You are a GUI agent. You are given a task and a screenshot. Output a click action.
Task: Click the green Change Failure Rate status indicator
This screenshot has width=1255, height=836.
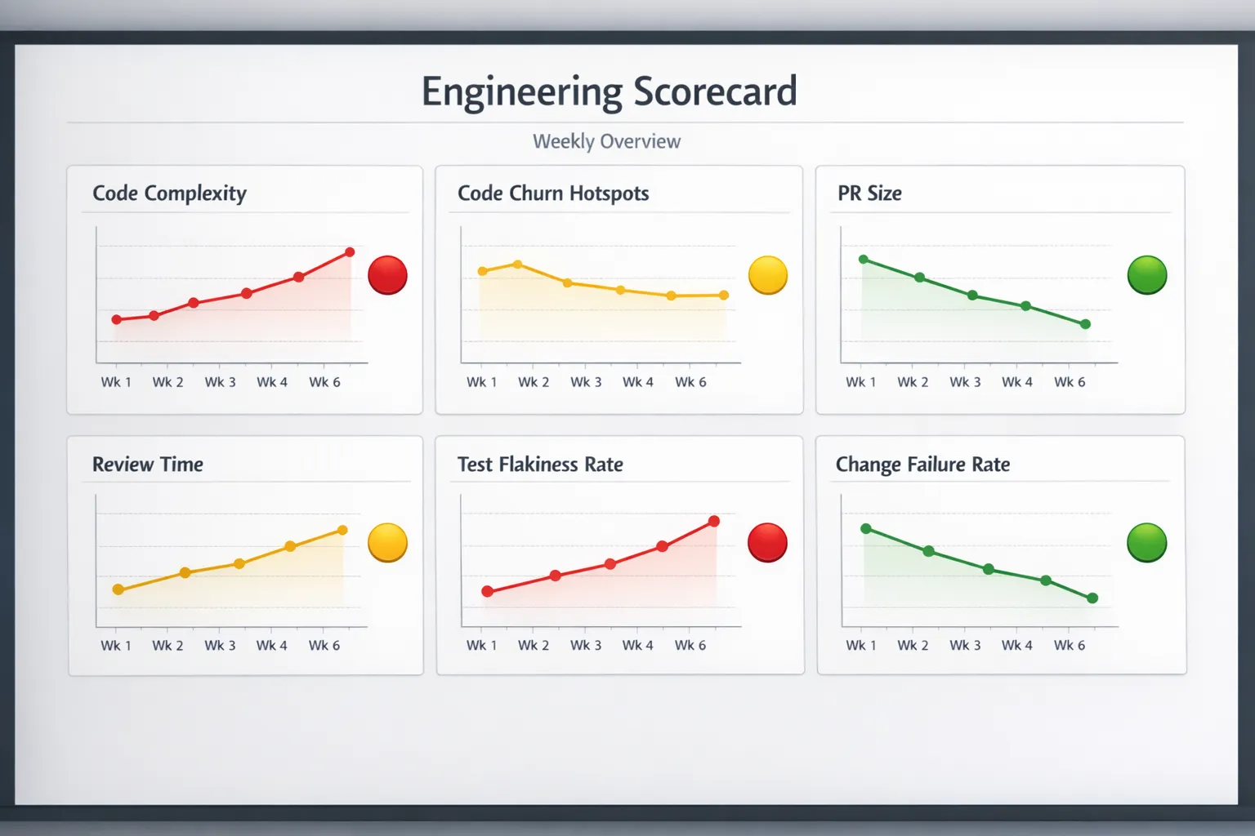coord(1147,543)
